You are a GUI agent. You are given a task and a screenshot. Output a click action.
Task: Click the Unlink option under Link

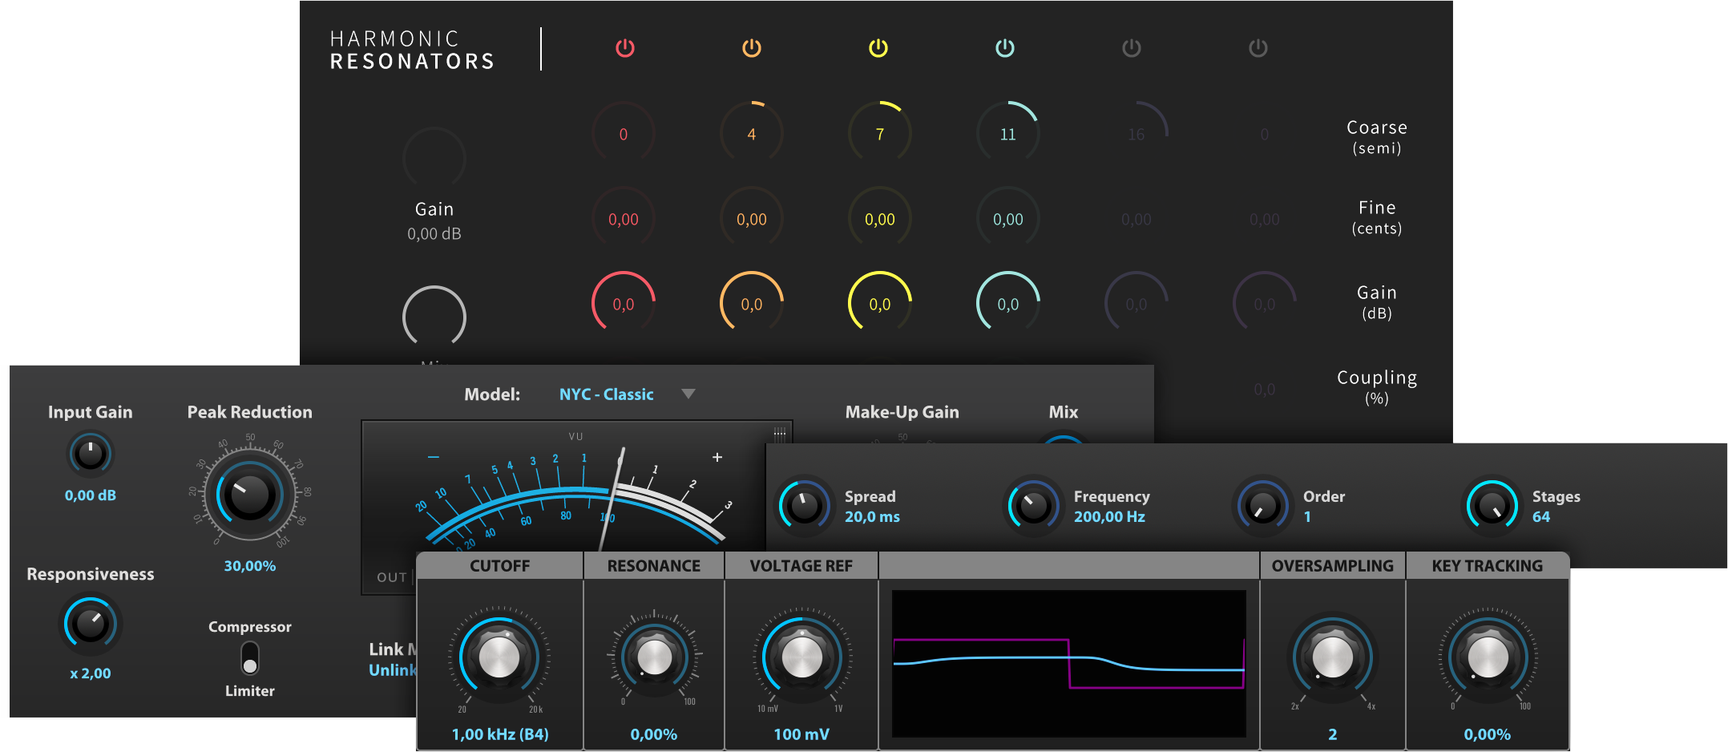coord(392,670)
